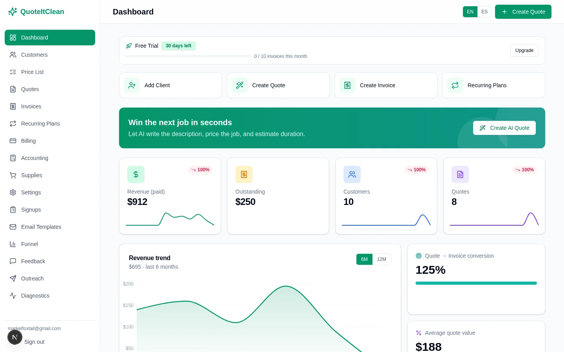Click the Settings gear icon in sidebar

point(13,192)
